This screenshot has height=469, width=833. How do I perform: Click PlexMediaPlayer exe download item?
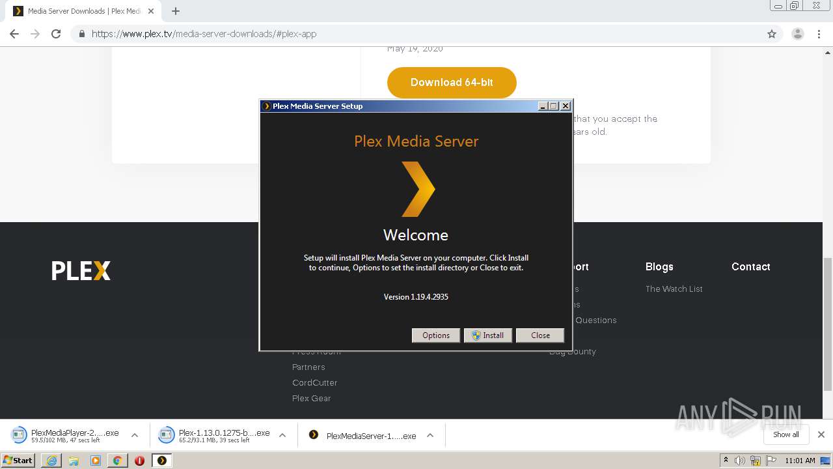pyautogui.click(x=66, y=436)
